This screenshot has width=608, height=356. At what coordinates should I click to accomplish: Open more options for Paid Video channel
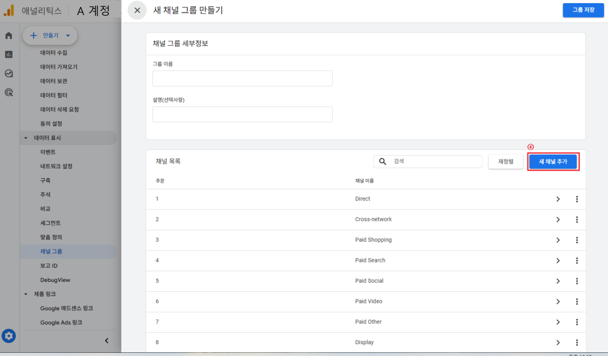click(x=577, y=301)
